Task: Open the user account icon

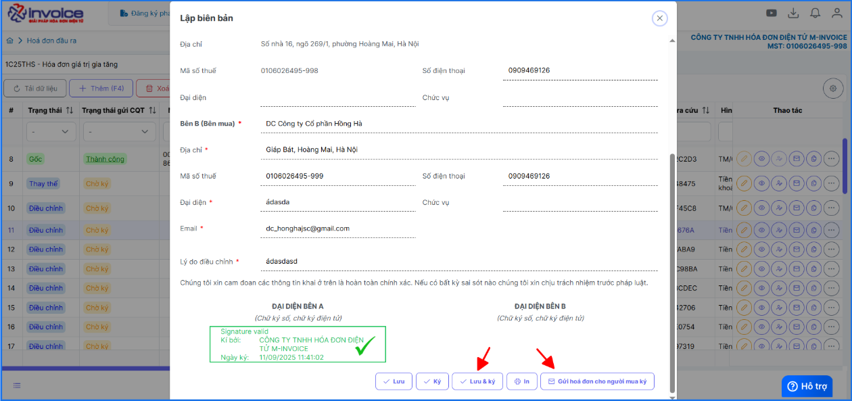Action: coord(837,13)
